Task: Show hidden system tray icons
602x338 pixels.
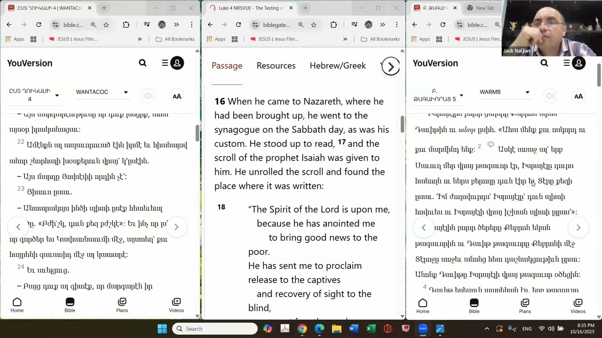Action: tap(487, 329)
